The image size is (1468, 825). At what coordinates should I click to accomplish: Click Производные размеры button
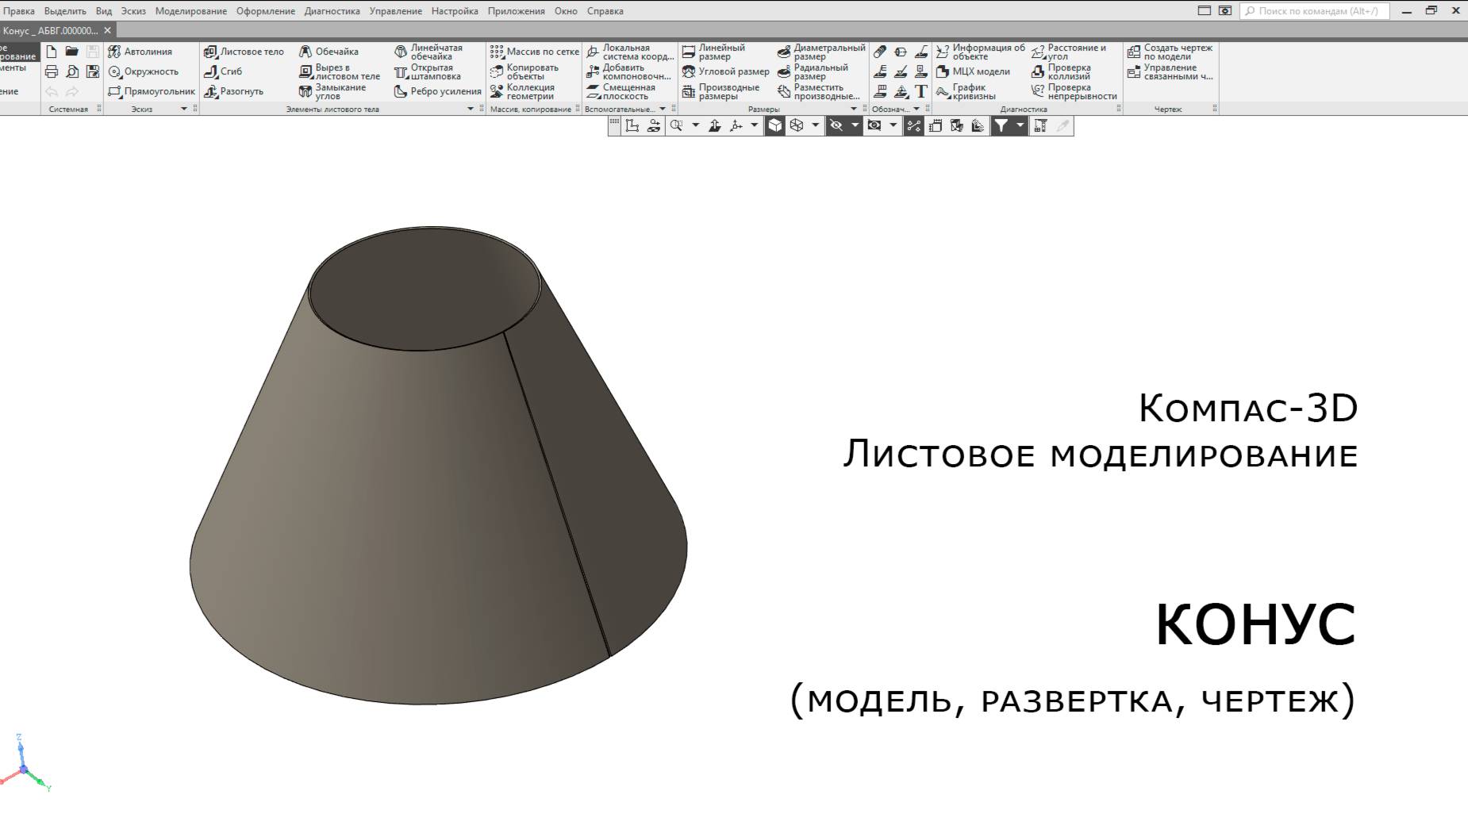721,91
